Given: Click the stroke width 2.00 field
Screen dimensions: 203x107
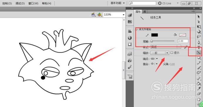Looking at the screenshot, I should (183, 41).
